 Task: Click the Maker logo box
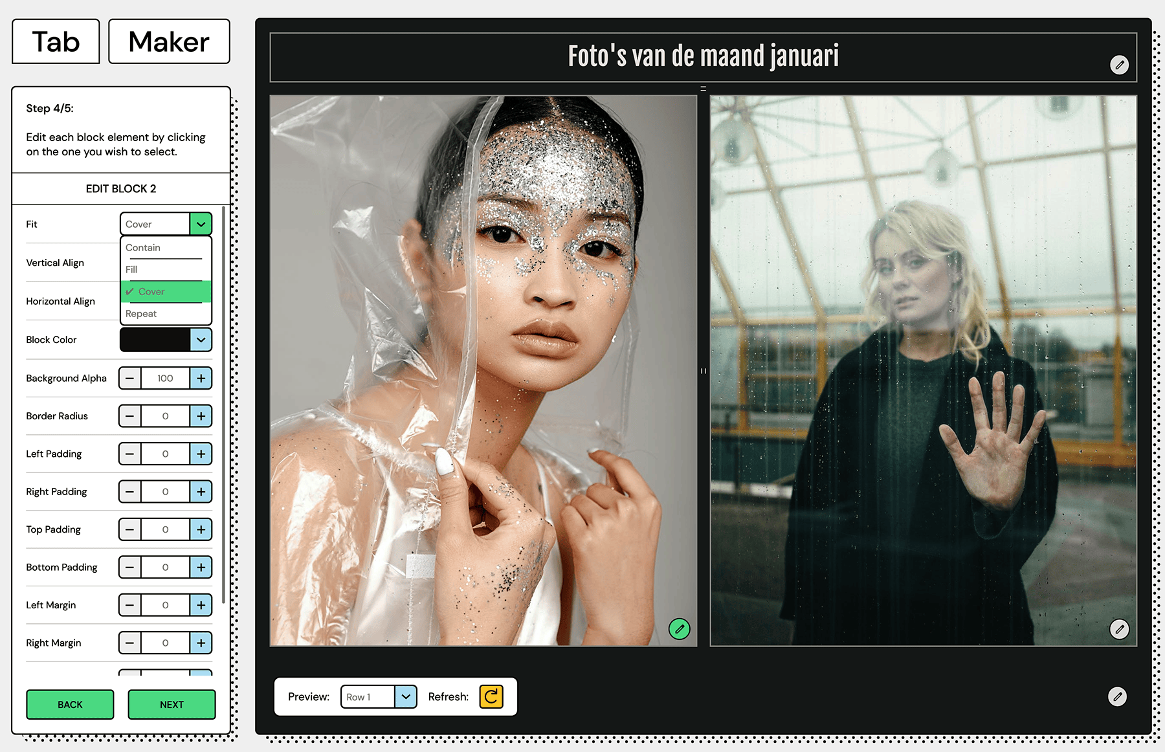(169, 41)
